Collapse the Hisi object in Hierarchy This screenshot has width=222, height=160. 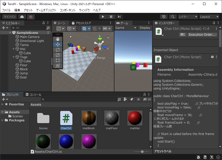pos(14,49)
